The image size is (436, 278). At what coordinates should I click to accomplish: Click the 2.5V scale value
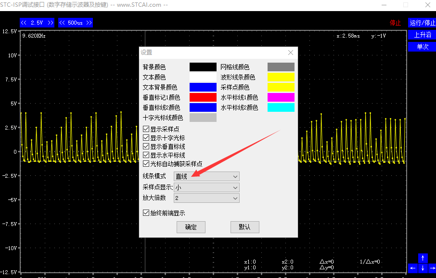click(x=37, y=23)
